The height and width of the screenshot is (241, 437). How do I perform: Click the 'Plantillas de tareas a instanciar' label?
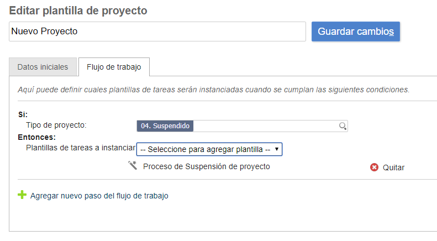pos(80,148)
